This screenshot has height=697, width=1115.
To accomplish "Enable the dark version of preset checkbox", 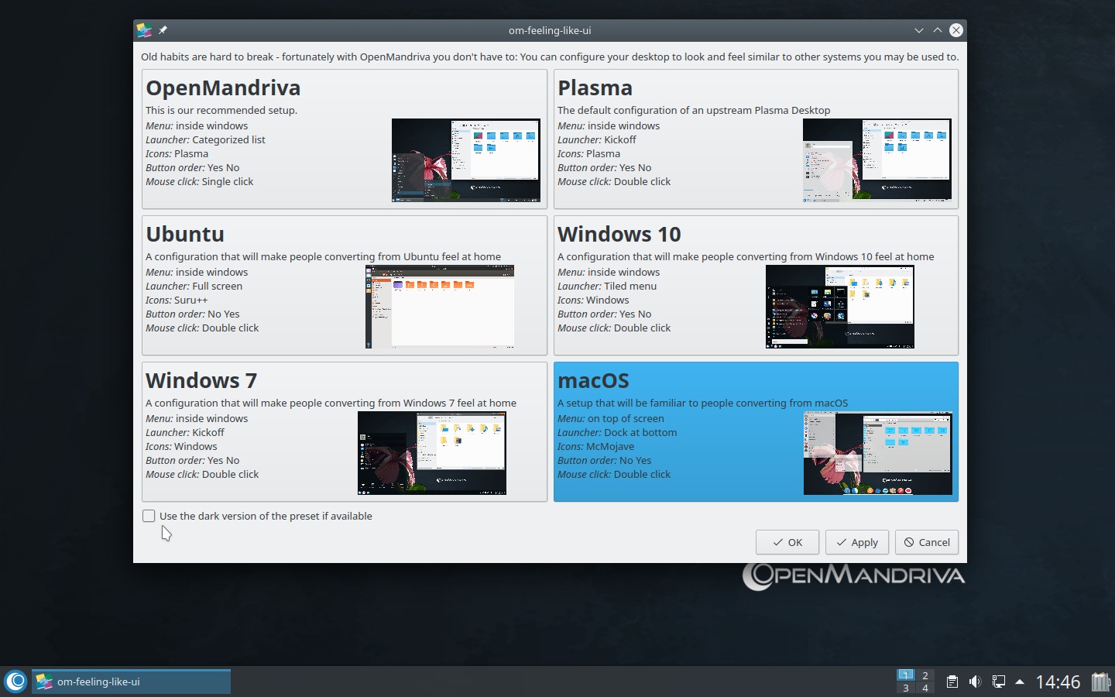I will 149,516.
